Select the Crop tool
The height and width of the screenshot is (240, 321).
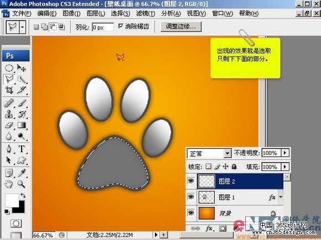(9, 90)
